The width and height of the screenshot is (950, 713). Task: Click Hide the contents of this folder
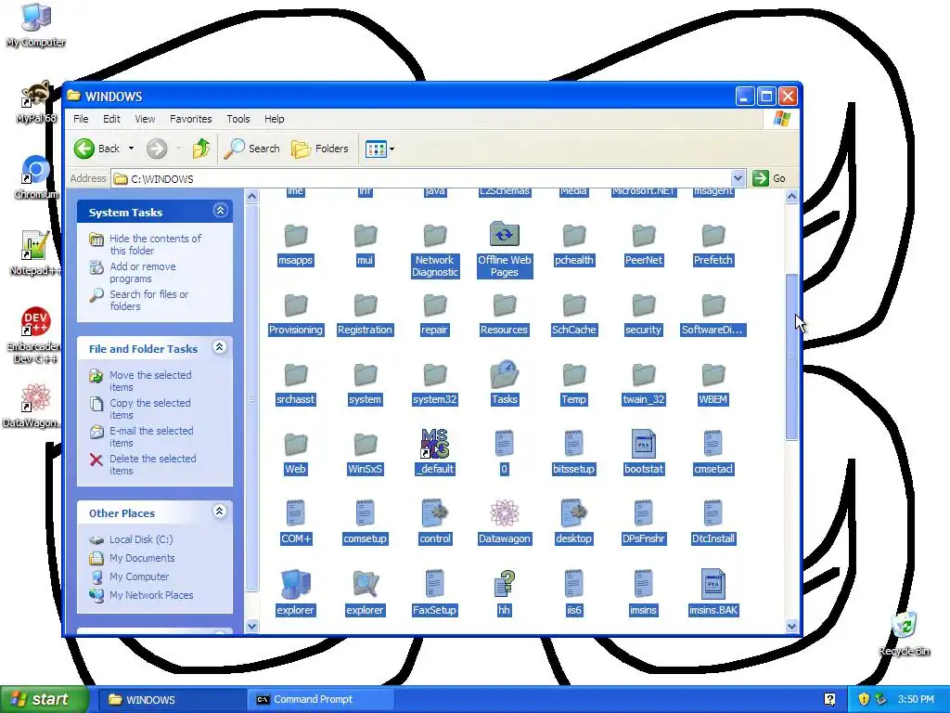[155, 244]
